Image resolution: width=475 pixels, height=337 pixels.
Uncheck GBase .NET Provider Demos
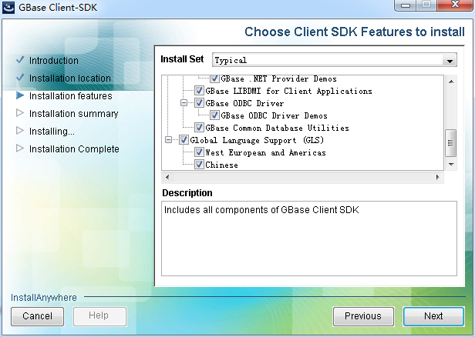(214, 79)
